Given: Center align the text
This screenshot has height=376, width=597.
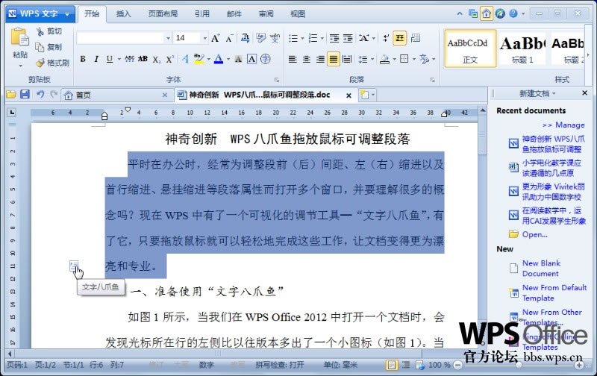Looking at the screenshot, I should coord(306,59).
